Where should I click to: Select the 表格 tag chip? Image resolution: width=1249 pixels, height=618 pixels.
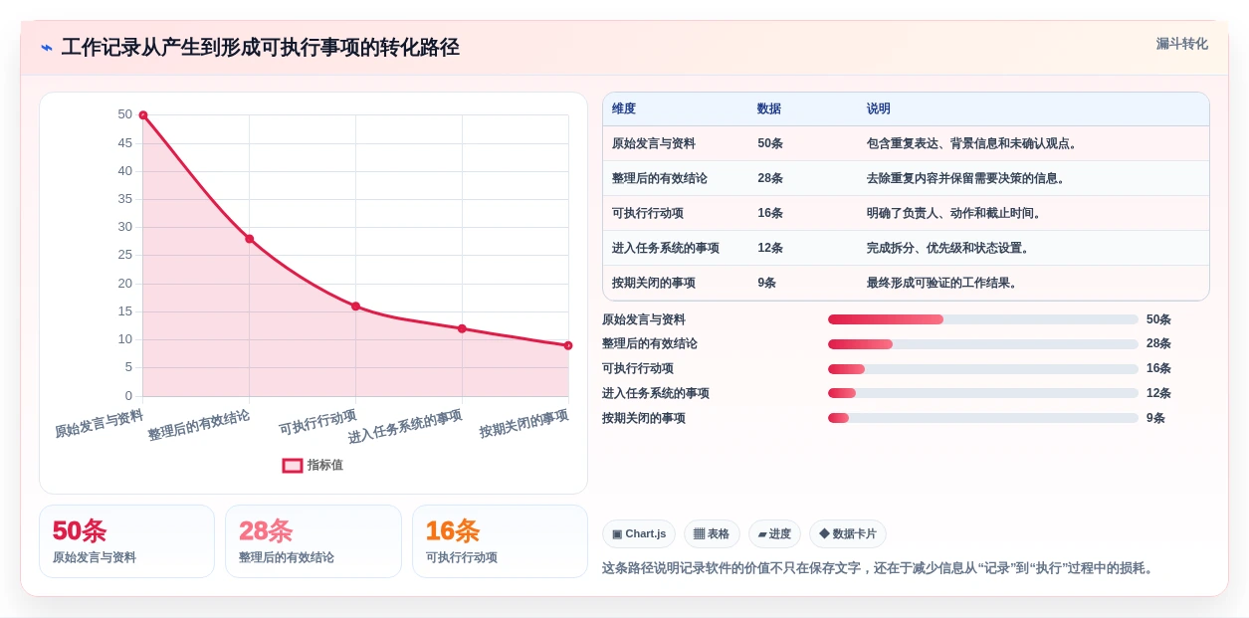(x=712, y=534)
